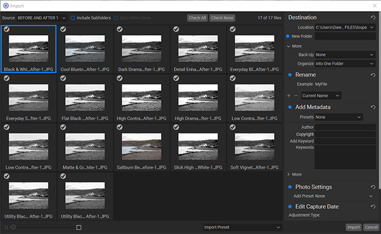Uncheck Dark Drama...fter-1.JPG checkmark
This screenshot has height=234, width=381.
coord(120,29)
